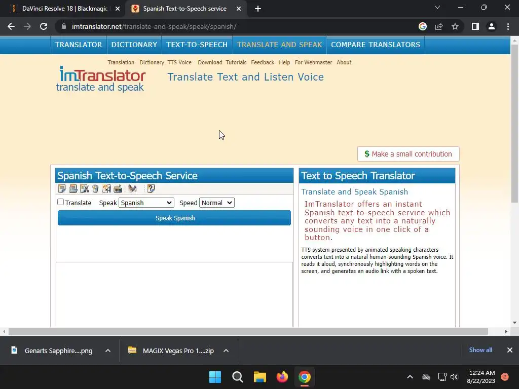Screen dimensions: 519x389
Task: Click the cut text scissors icon
Action: click(85, 189)
